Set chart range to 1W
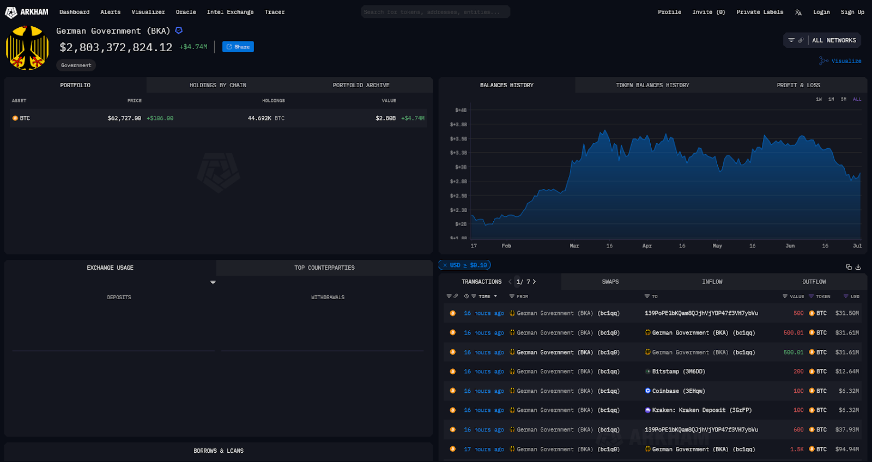 coord(819,99)
